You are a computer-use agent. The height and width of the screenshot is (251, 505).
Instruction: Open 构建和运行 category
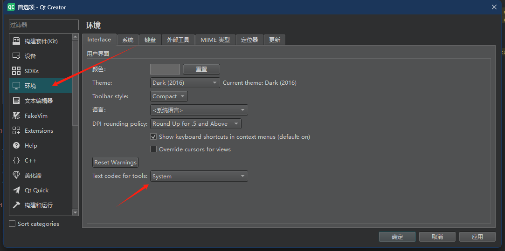tap(41, 205)
